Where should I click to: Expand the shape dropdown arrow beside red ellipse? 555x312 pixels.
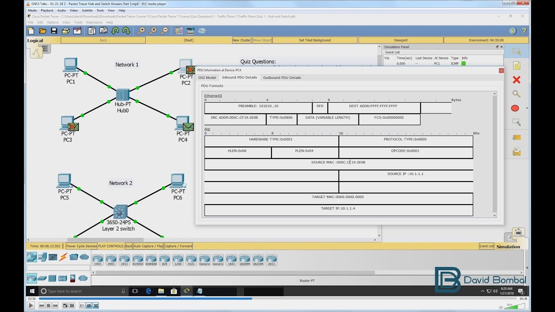coord(527,108)
